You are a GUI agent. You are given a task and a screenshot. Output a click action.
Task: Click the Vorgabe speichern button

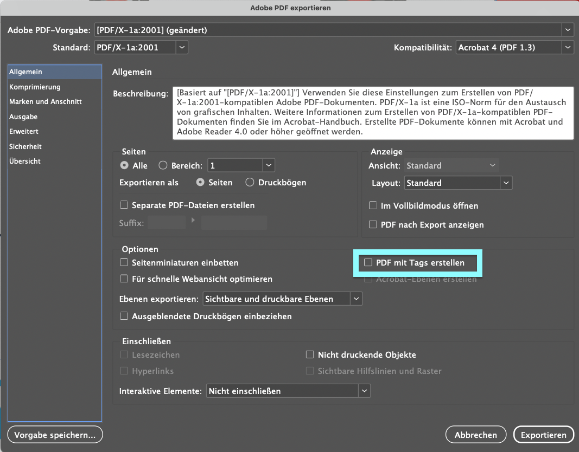[55, 435]
